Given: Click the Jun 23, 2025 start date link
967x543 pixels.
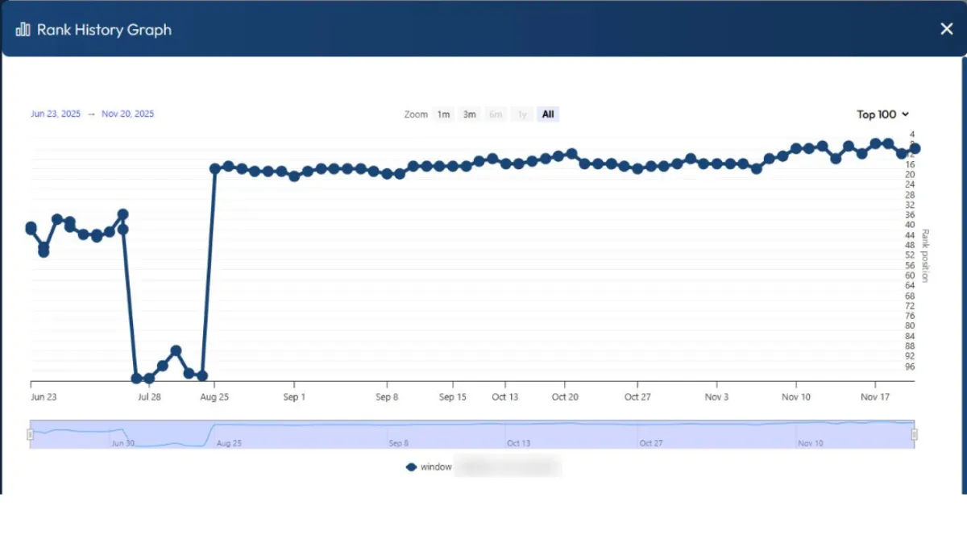Looking at the screenshot, I should (x=55, y=114).
